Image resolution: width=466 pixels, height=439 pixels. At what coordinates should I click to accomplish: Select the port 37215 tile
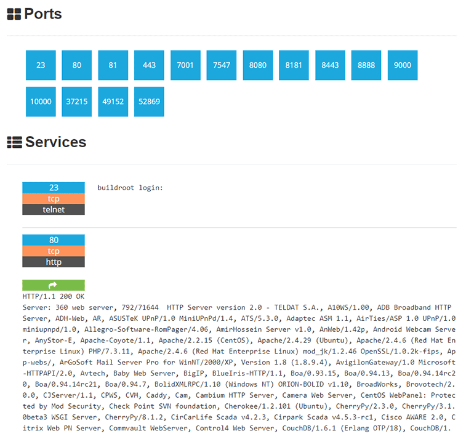pyautogui.click(x=77, y=102)
